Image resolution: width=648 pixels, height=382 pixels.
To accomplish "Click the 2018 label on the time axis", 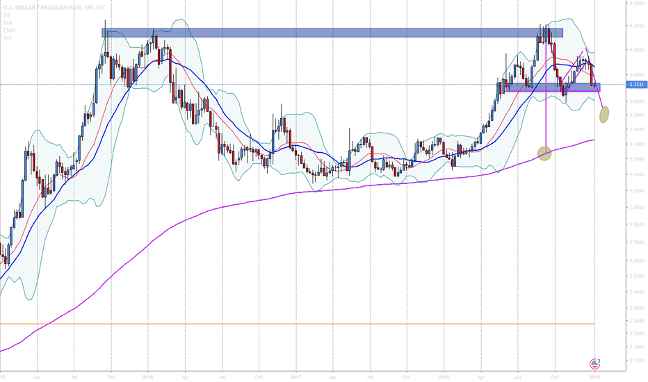I will [x=444, y=377].
